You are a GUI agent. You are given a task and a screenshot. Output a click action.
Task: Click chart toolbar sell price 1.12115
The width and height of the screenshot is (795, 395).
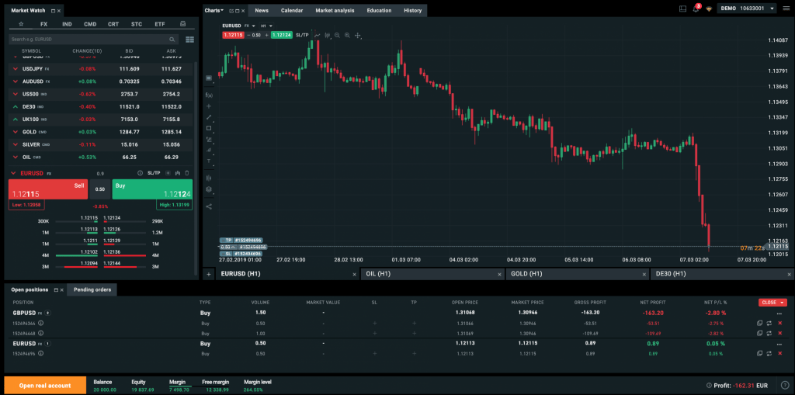pos(233,35)
